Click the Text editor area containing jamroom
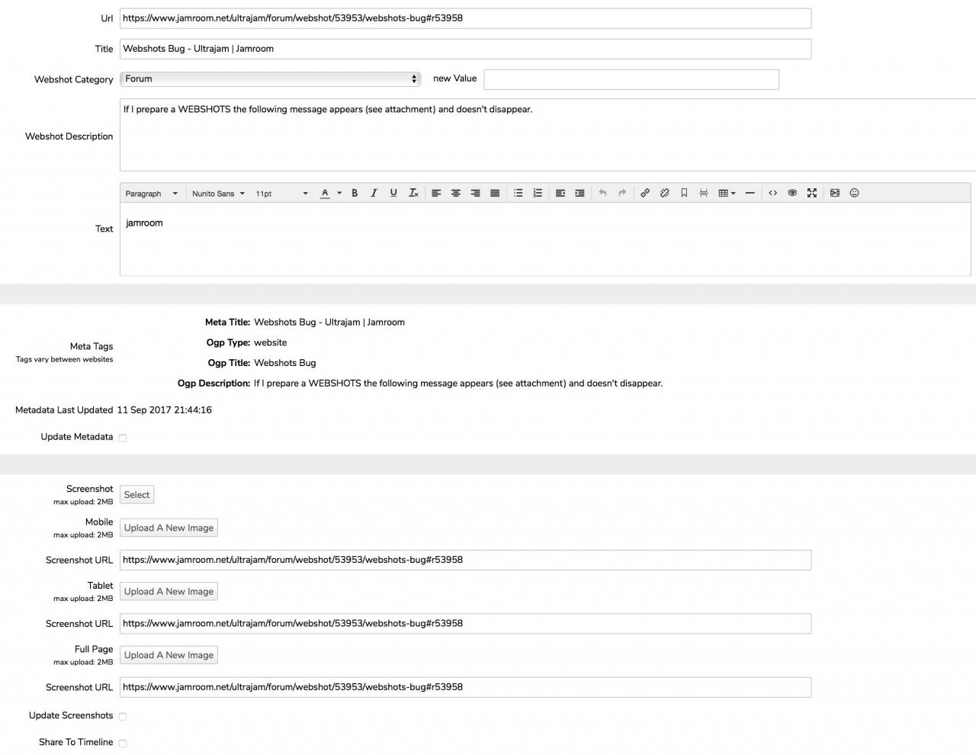The height and width of the screenshot is (755, 976). coord(545,239)
